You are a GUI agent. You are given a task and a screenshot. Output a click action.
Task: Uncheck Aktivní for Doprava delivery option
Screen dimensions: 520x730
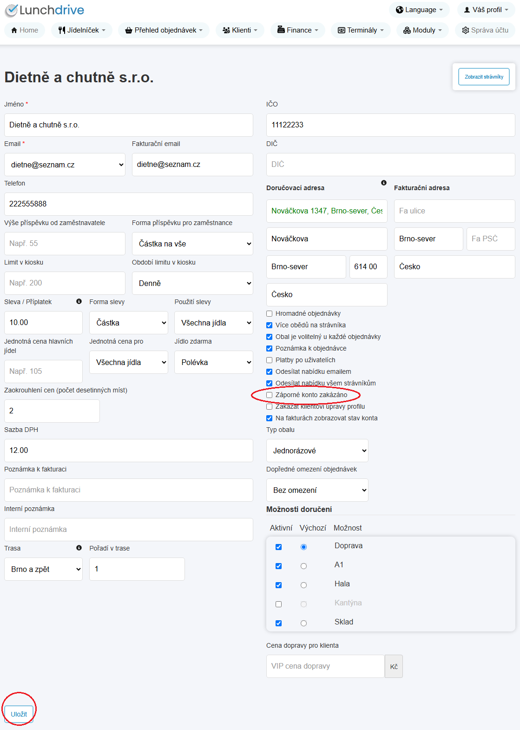278,547
